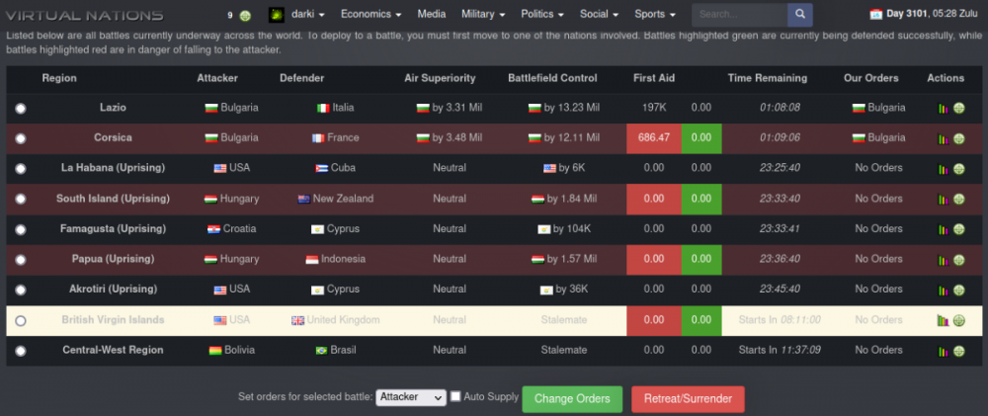Open battle statistics chart icon for Lazio
Screen dimensions: 988x416
point(943,109)
